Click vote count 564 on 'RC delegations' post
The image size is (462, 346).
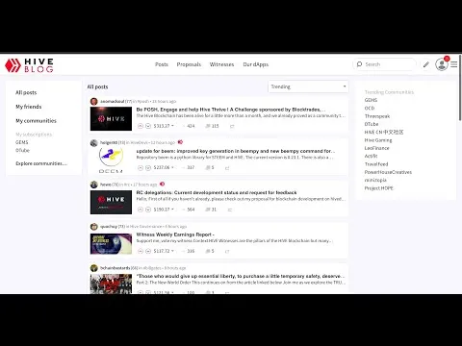coord(191,210)
